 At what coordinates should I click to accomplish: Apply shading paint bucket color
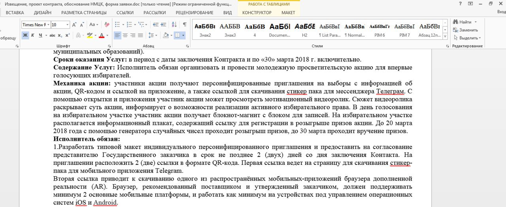[x=166, y=35]
